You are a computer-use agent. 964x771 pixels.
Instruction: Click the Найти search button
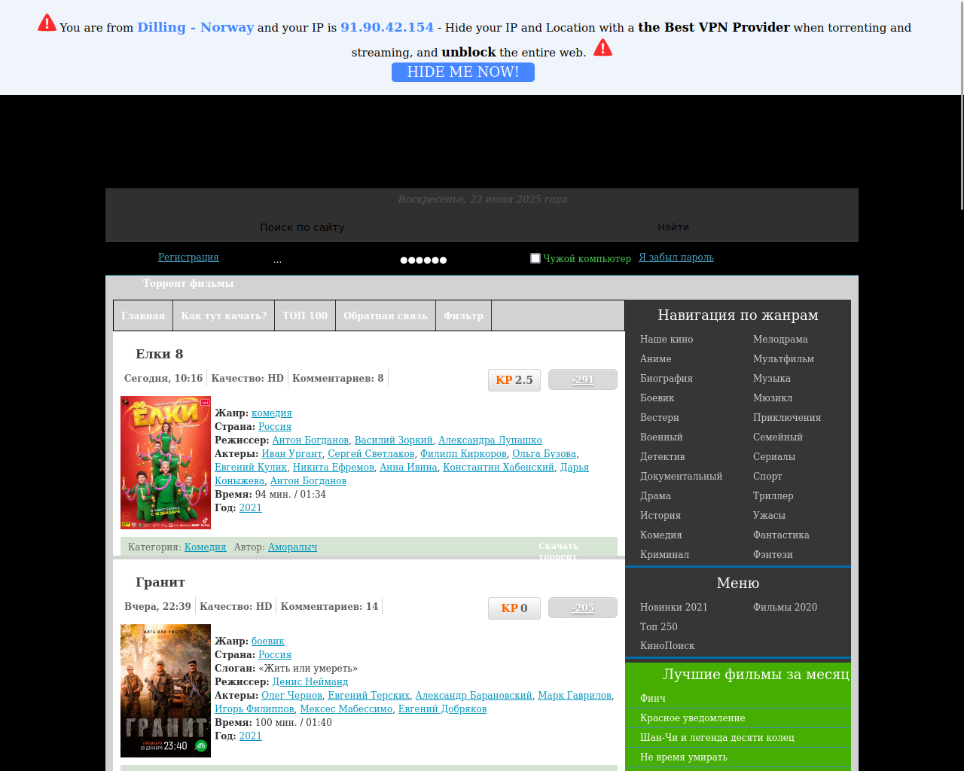(673, 227)
